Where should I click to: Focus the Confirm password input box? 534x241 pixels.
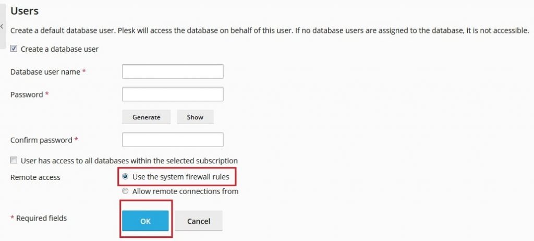(173, 140)
